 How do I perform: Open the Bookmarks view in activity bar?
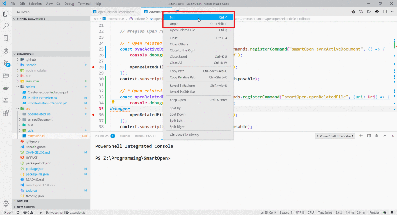(6, 38)
